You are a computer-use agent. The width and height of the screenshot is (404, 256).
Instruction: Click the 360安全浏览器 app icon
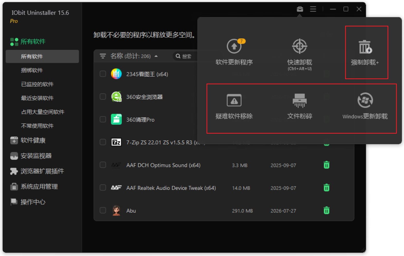pyautogui.click(x=116, y=97)
